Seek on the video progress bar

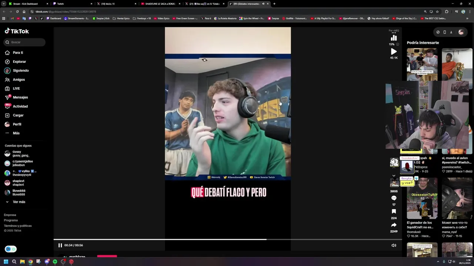(228, 239)
